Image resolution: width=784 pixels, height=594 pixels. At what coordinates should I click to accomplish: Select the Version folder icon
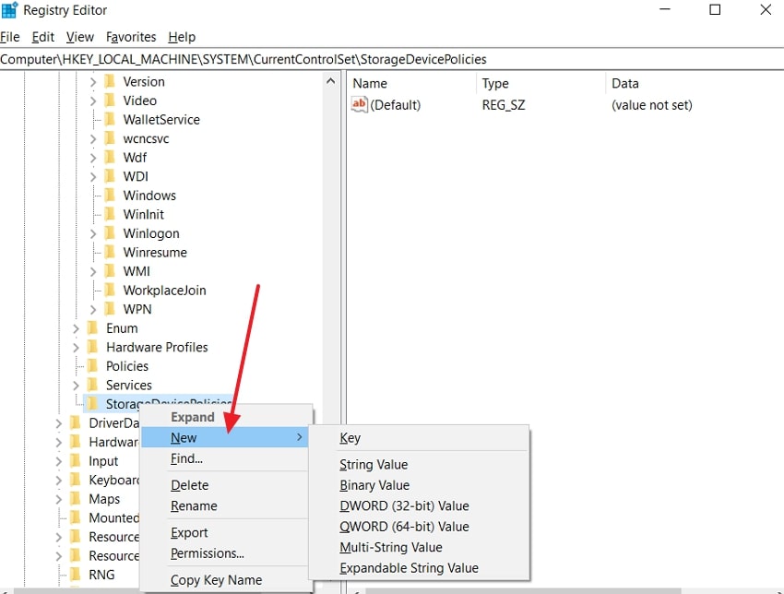coord(110,81)
